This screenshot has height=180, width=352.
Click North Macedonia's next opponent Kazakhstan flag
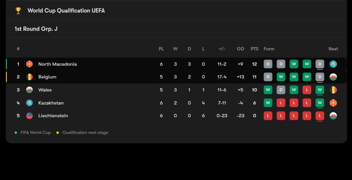pyautogui.click(x=333, y=64)
